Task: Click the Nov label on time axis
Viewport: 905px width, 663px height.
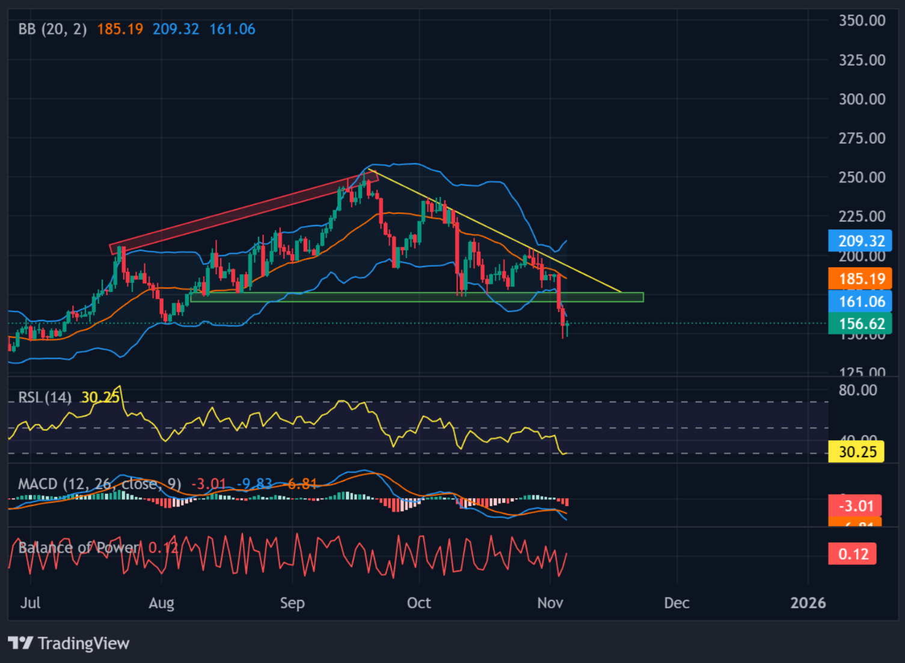Action: point(550,603)
